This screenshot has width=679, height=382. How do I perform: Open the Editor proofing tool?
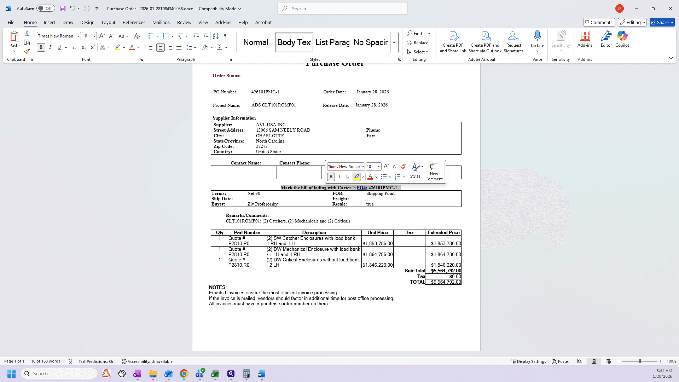tap(606, 39)
